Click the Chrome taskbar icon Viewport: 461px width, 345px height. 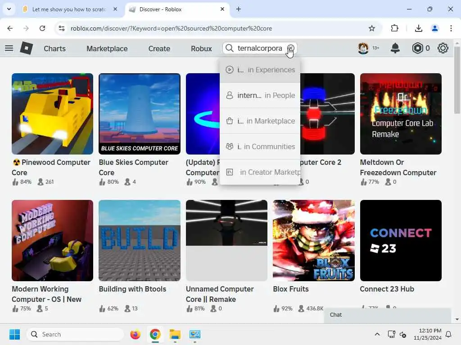[x=155, y=334]
